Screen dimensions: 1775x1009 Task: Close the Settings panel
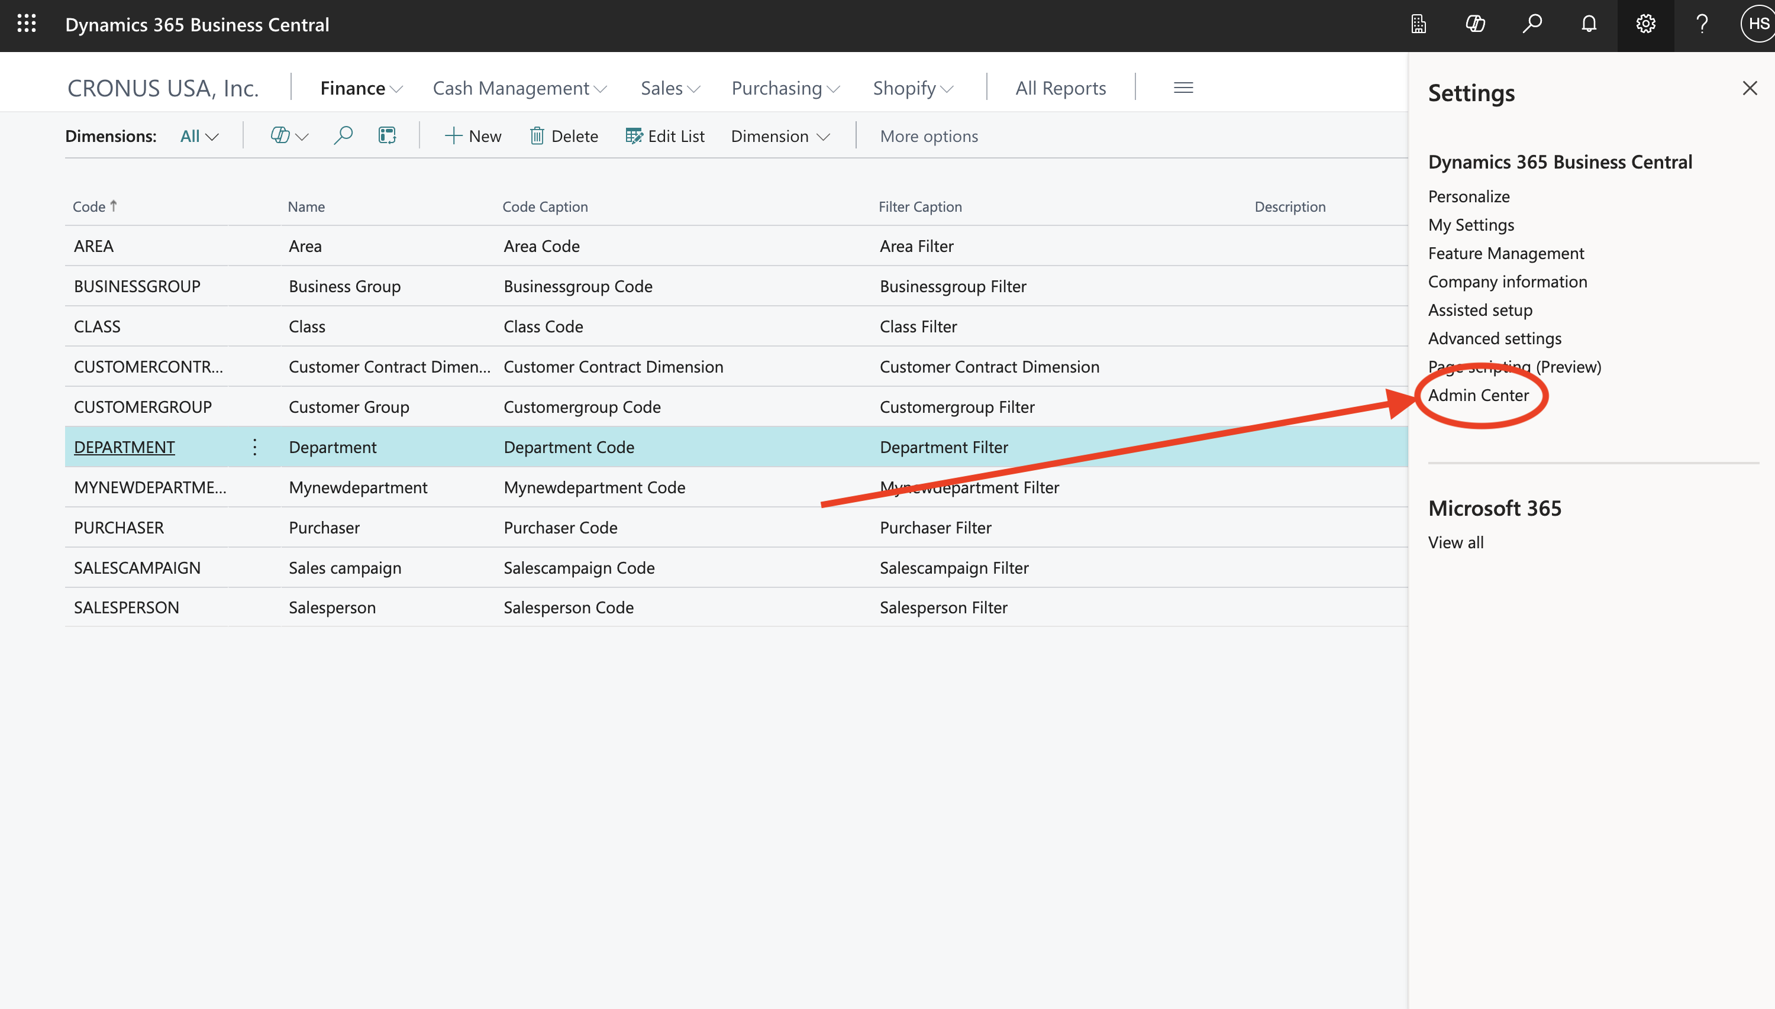[x=1750, y=89]
